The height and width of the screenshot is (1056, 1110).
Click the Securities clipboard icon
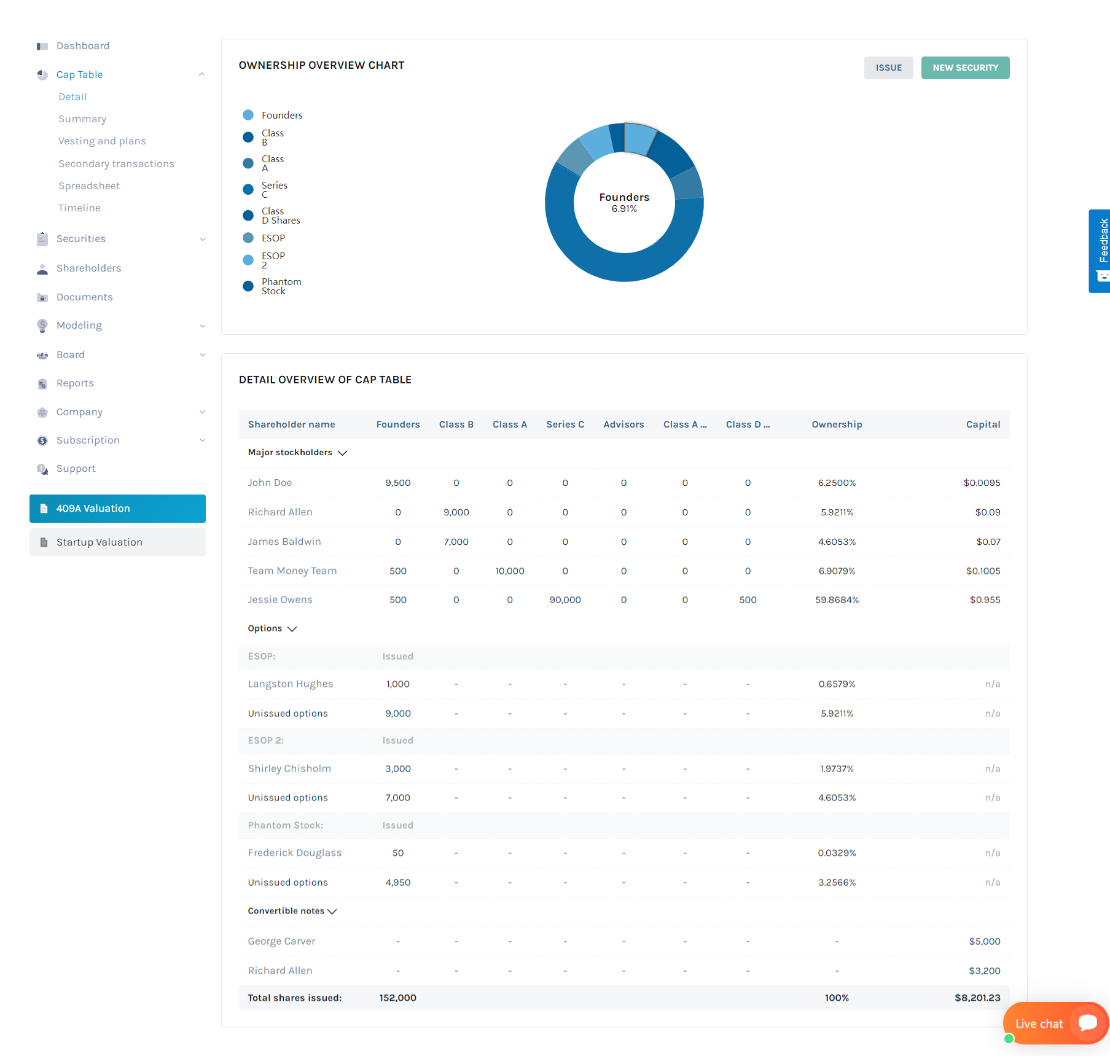click(x=42, y=239)
